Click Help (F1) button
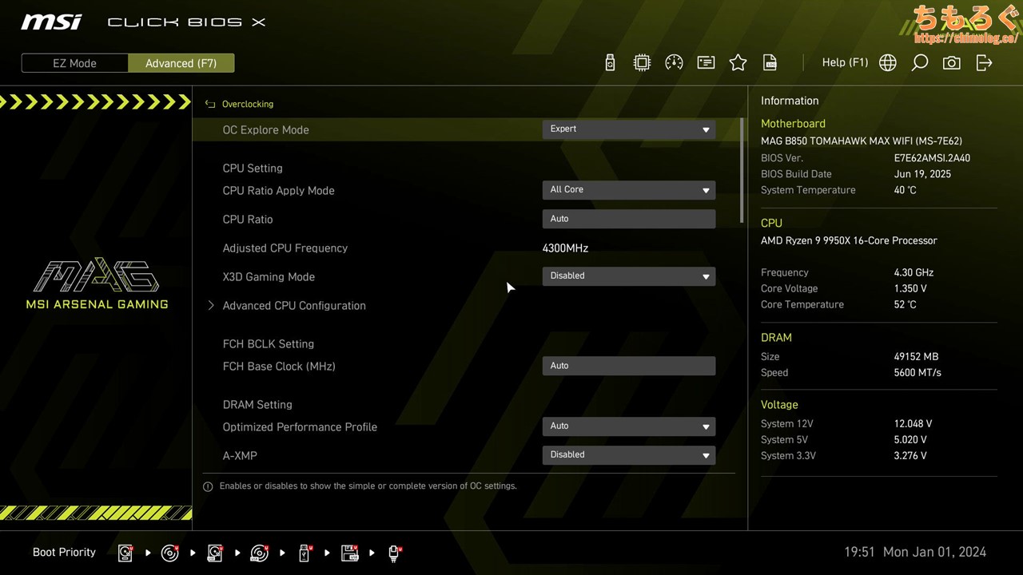 point(844,62)
